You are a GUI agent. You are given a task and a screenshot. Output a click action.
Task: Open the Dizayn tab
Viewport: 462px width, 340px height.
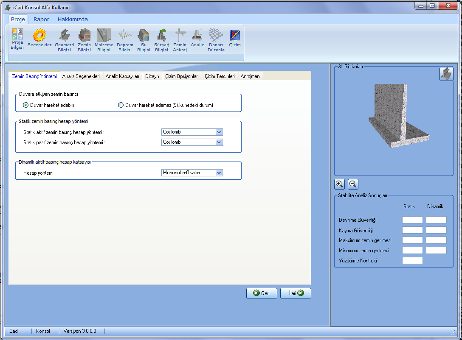[x=152, y=76]
